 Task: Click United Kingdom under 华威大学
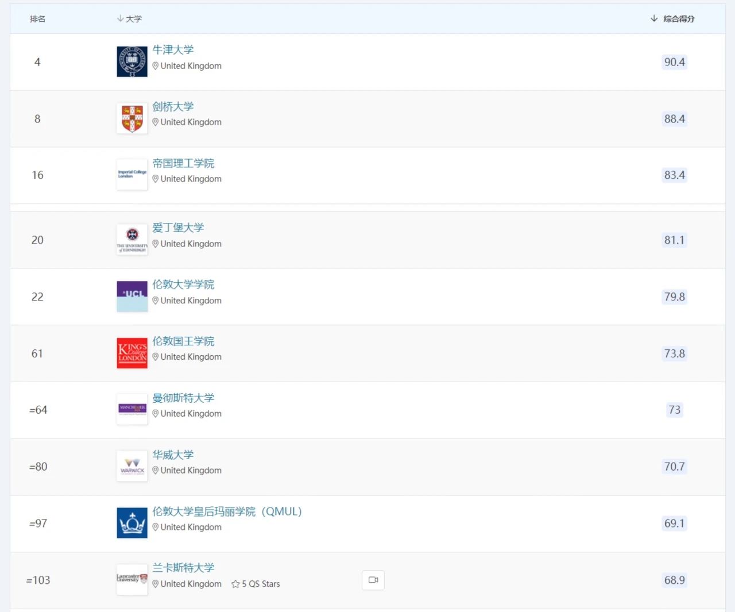click(191, 471)
